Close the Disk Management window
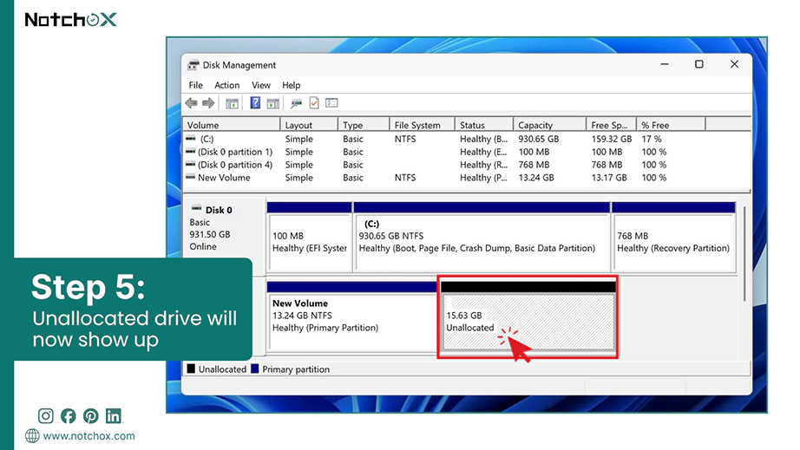The height and width of the screenshot is (450, 800). tap(734, 64)
